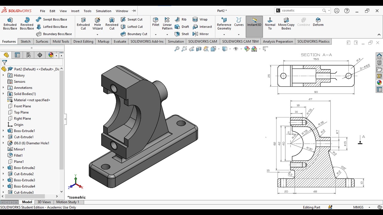Viewport: 383px width, 215px height.
Task: Select the Move/Copy Bodies tool
Action: 286,23
